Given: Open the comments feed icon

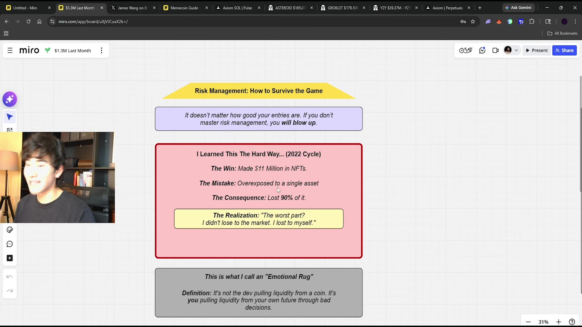Looking at the screenshot, I should tap(482, 50).
